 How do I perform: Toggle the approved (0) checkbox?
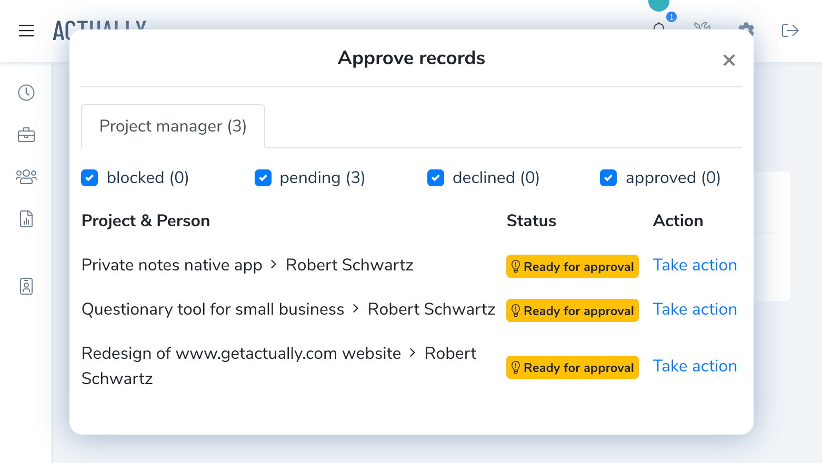pyautogui.click(x=608, y=178)
